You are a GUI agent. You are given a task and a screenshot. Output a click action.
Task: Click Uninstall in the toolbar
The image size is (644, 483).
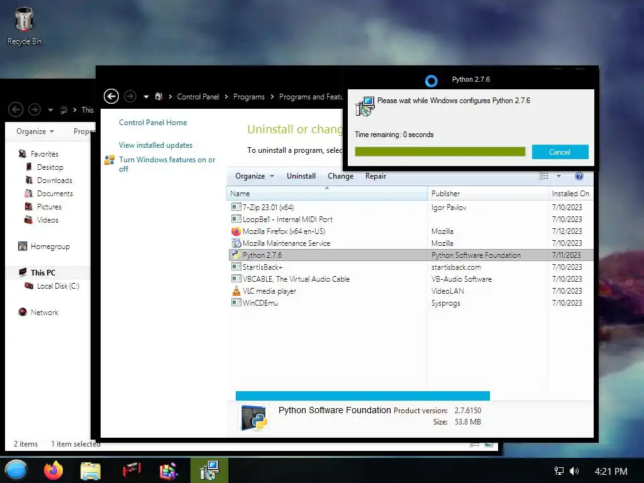[x=301, y=176]
